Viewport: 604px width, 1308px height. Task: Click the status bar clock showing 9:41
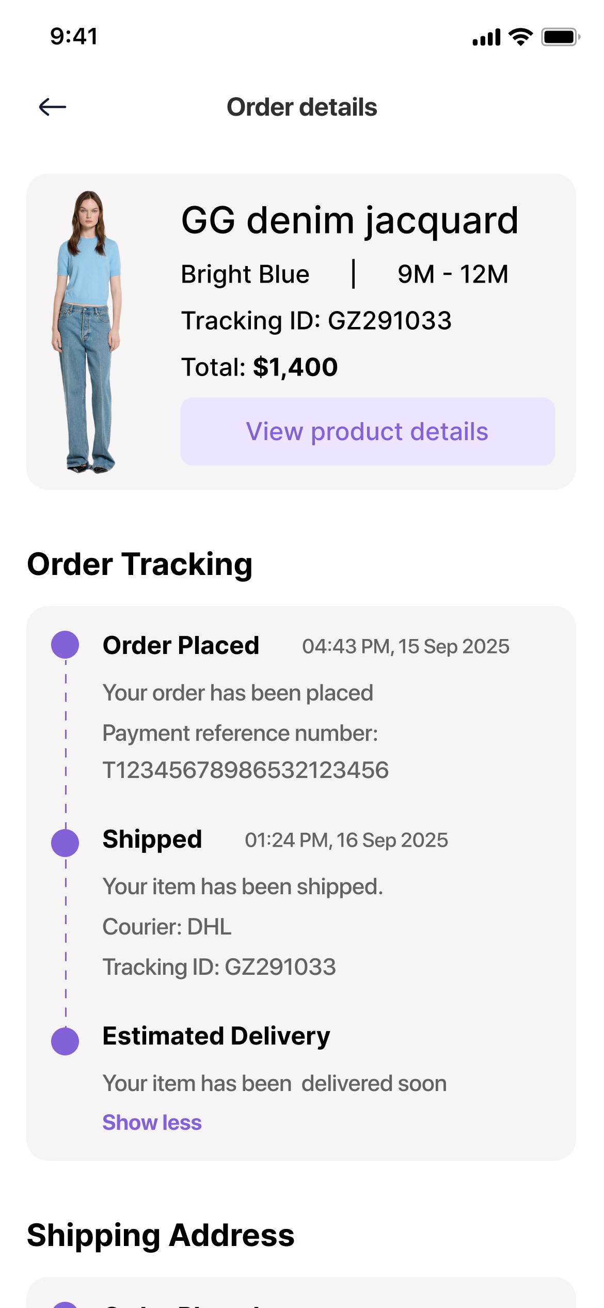pyautogui.click(x=74, y=37)
